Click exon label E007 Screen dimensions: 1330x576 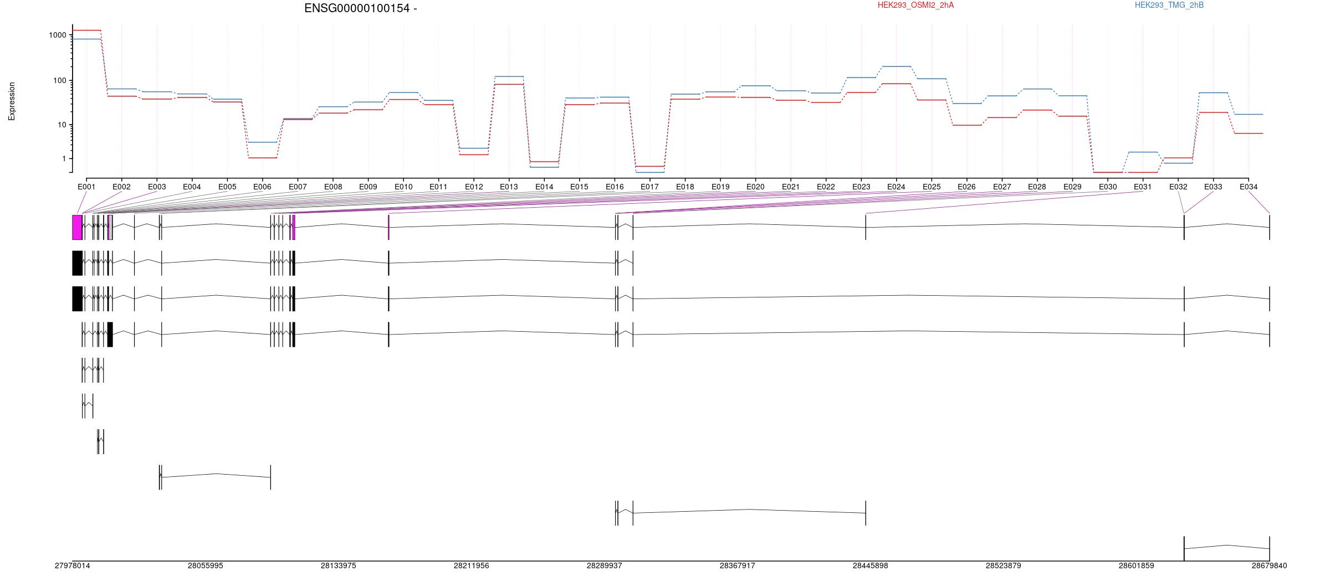tap(298, 187)
